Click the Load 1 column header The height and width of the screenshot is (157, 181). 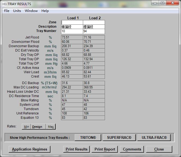[x=73, y=18]
